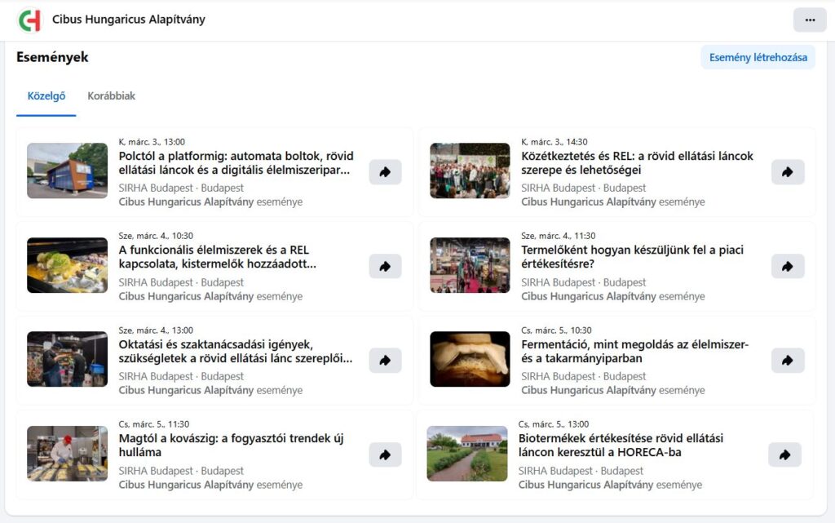
Task: Switch to the Korábbiak tab
Action: (x=111, y=95)
